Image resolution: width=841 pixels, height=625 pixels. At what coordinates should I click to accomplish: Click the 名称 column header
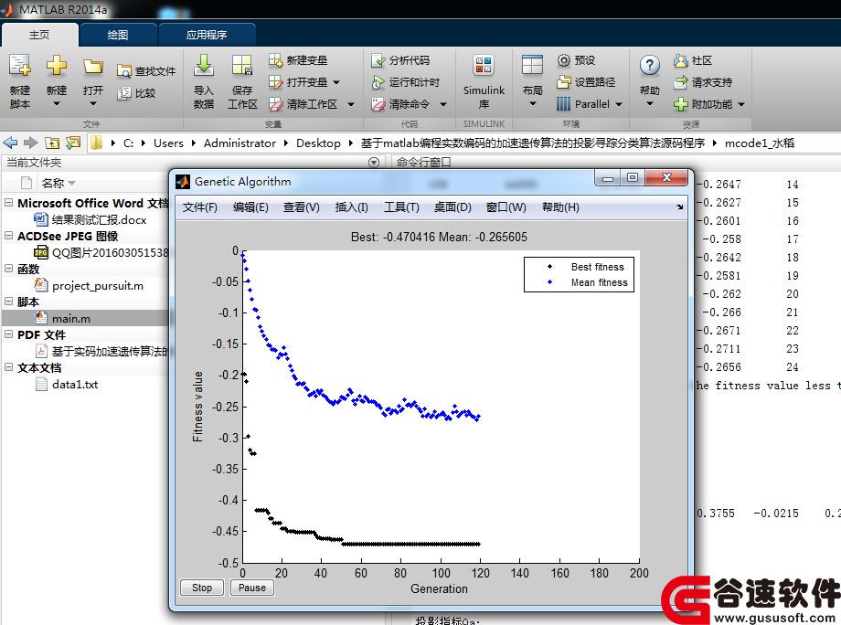pyautogui.click(x=53, y=184)
